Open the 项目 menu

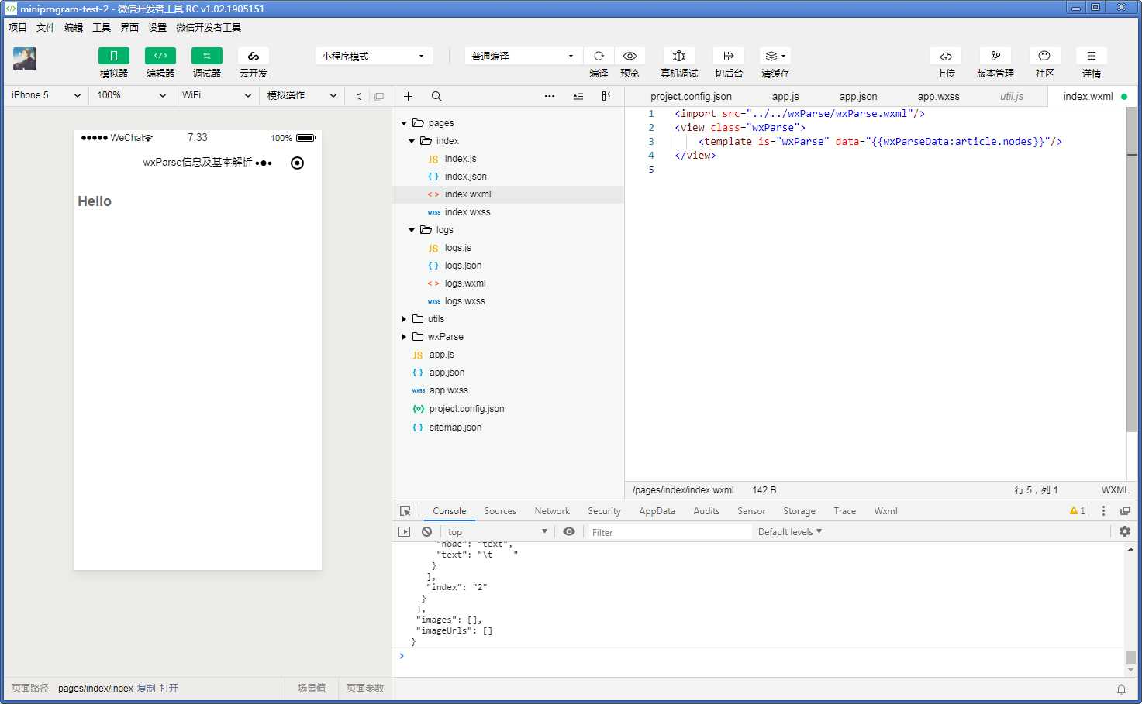pyautogui.click(x=18, y=28)
